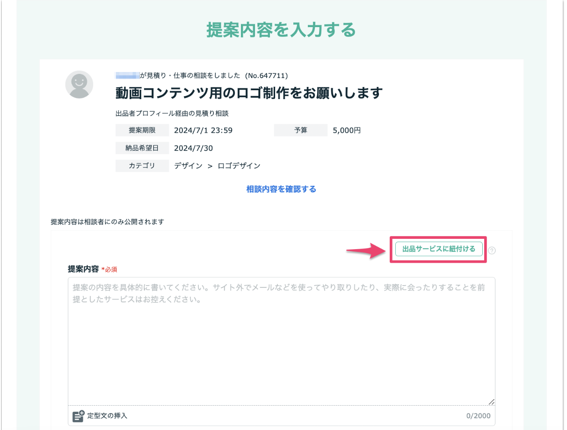Click the 0/2000 character counter
567x430 pixels.
click(x=478, y=416)
